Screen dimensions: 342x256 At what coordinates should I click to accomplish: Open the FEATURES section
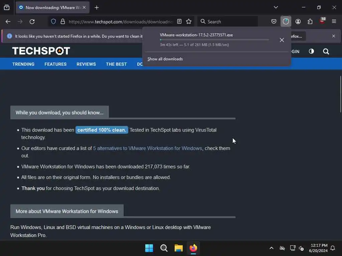(x=55, y=64)
